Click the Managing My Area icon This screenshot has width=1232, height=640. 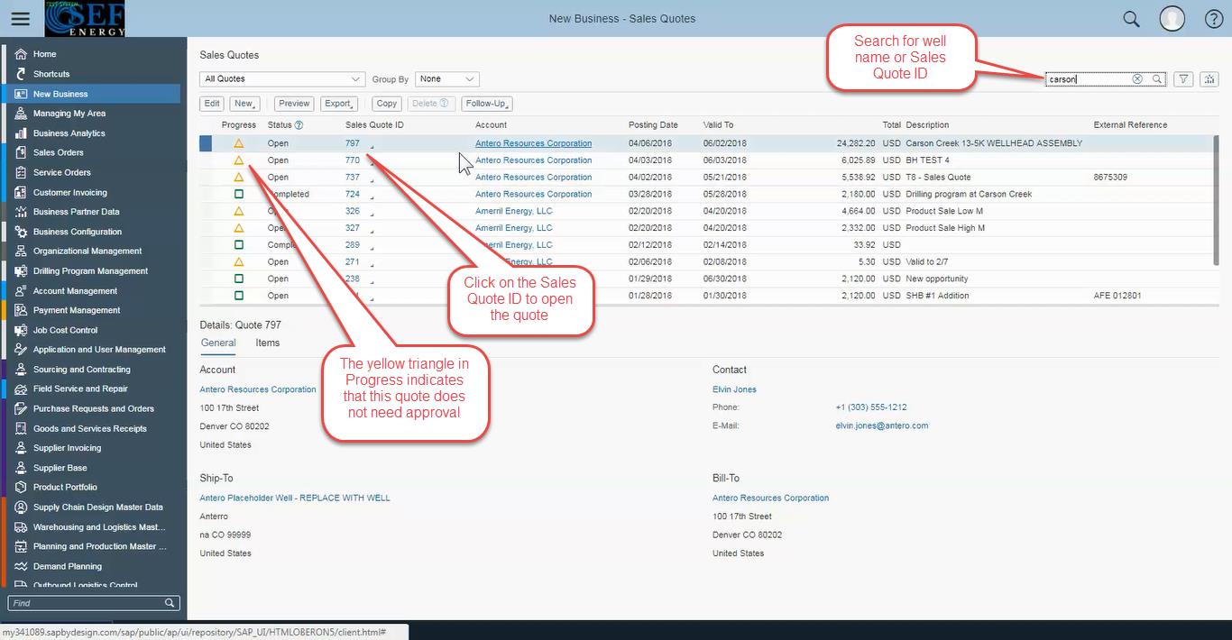coord(21,114)
